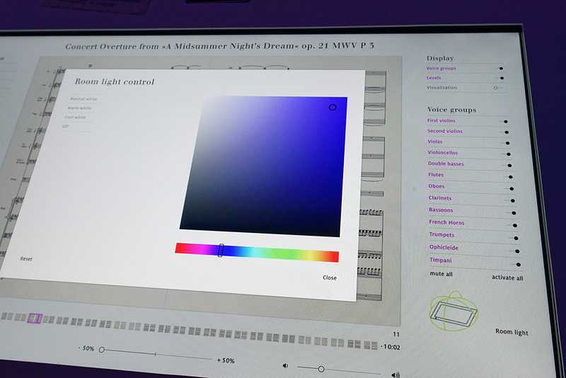The image size is (566, 378).
Task: Click the Levels display label
Action: (x=434, y=78)
